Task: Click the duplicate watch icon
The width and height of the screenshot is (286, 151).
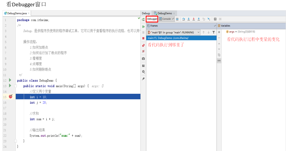Action: (x=219, y=55)
